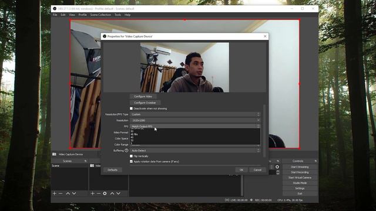
Task: Click the webcam preview in properties dialog
Action: 184,67
